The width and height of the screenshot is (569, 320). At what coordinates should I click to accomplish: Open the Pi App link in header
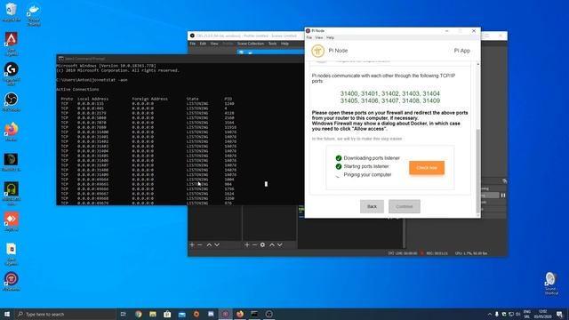coord(461,51)
